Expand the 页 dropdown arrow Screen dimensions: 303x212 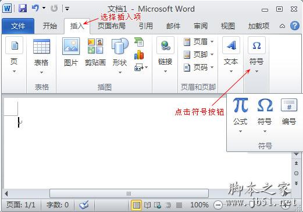tap(14, 72)
